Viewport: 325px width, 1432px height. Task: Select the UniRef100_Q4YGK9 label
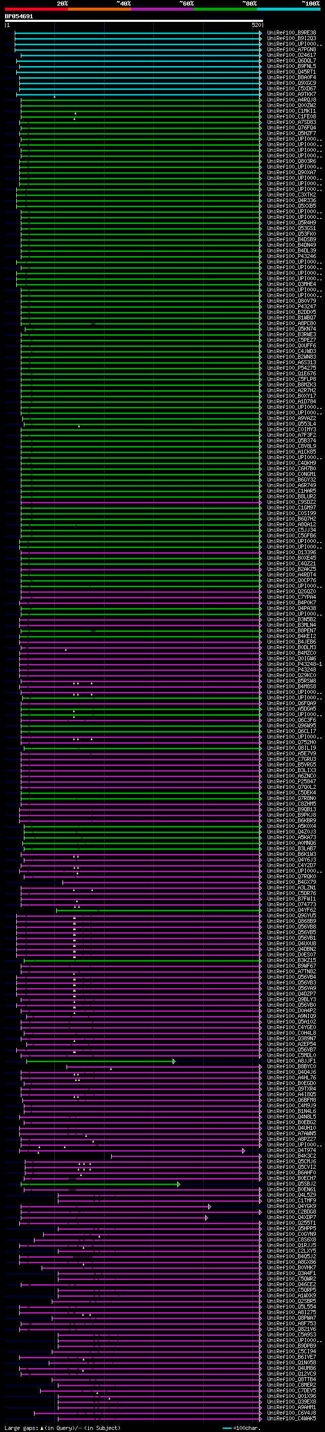[291, 1206]
